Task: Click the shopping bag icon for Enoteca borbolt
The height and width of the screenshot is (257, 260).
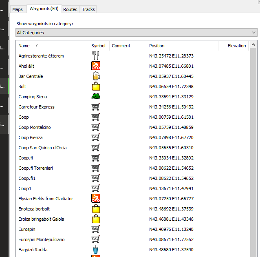Action: (x=96, y=208)
